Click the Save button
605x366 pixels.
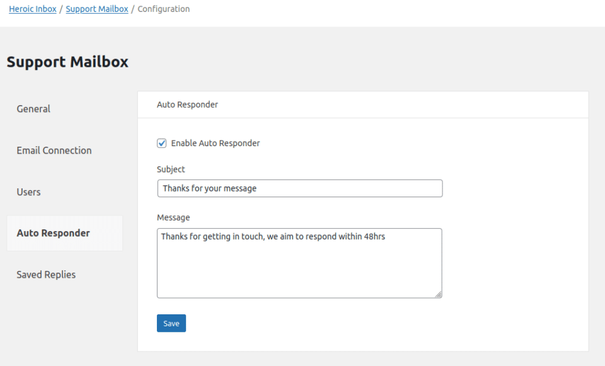pyautogui.click(x=171, y=323)
